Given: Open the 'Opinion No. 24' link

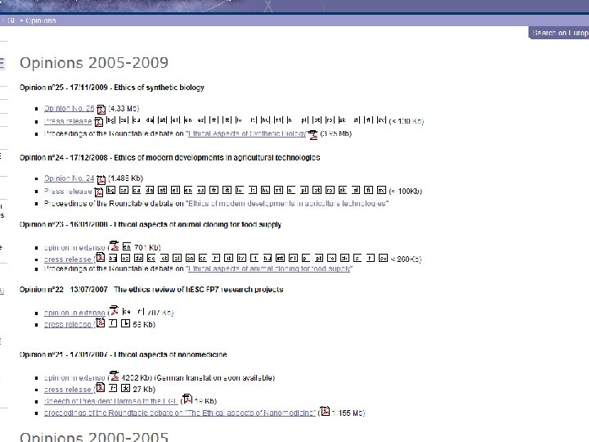Looking at the screenshot, I should [x=69, y=178].
